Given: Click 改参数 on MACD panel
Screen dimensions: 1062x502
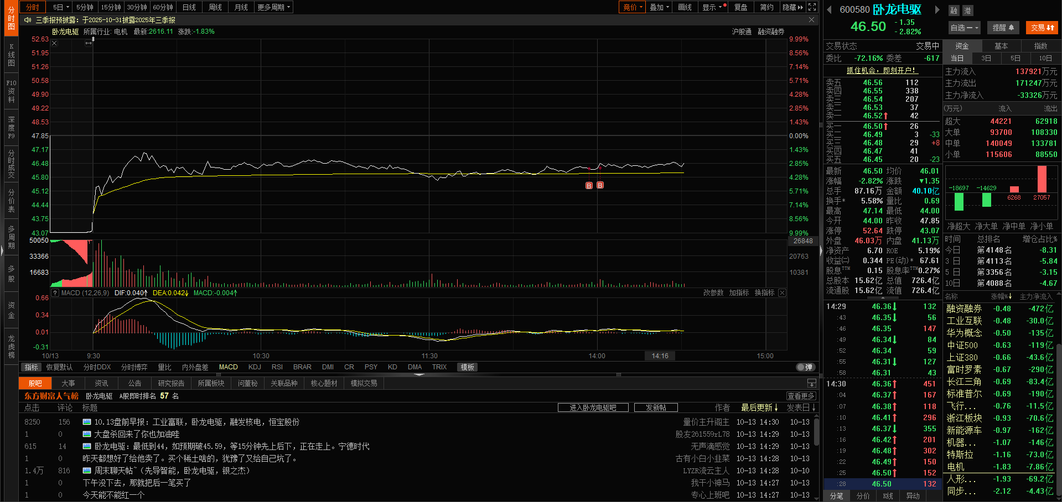Looking at the screenshot, I should (x=713, y=292).
